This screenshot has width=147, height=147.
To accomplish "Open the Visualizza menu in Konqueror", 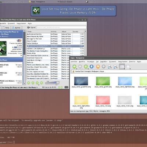I will tap(90, 62).
